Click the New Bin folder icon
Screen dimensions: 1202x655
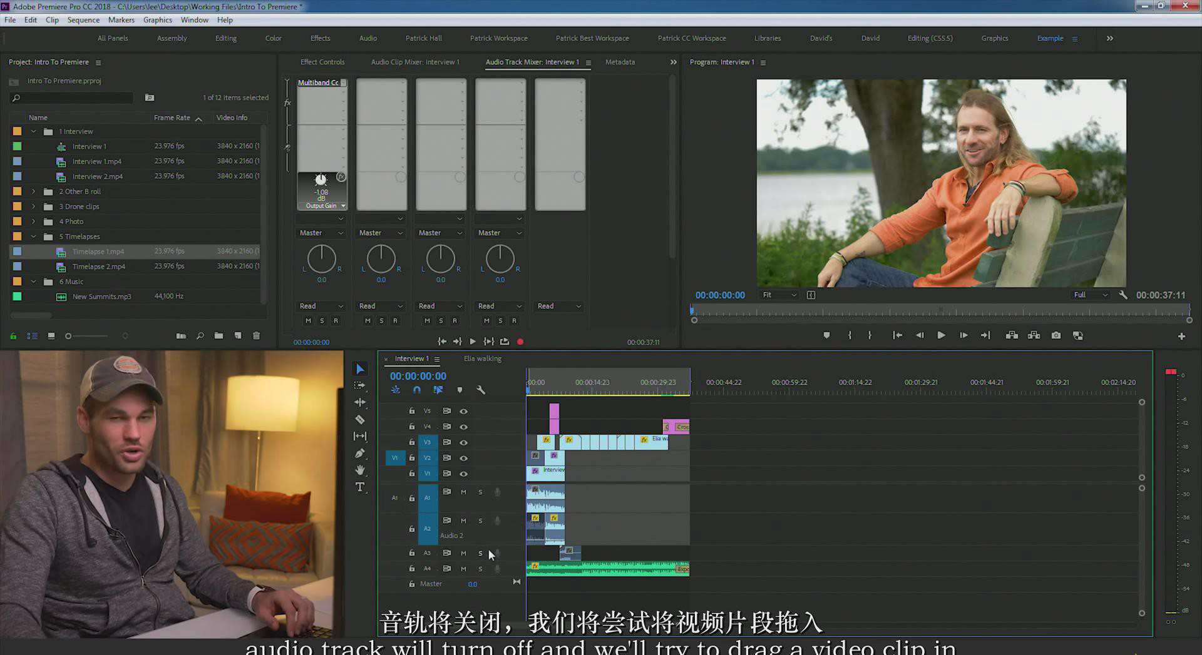pos(218,336)
